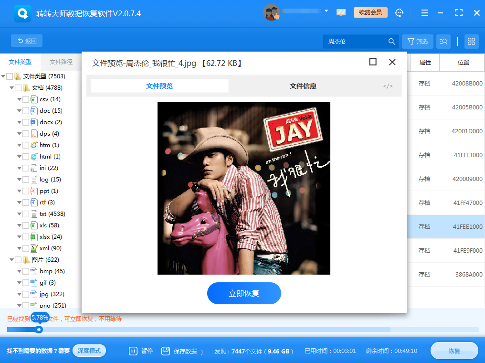Image resolution: width=485 pixels, height=363 pixels.
Task: Click the 立即恢复 button
Action: coord(244,293)
